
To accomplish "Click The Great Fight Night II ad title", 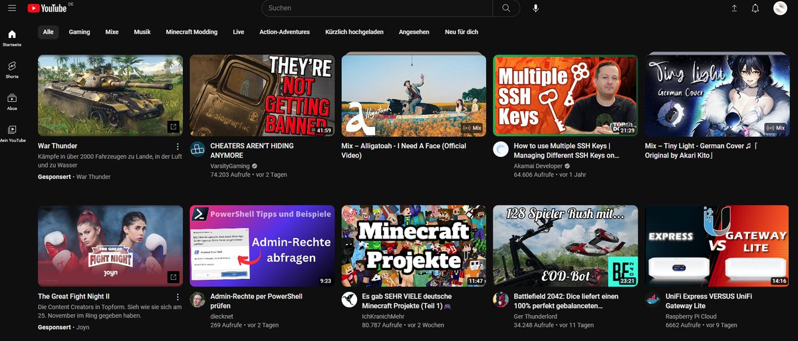I will [x=73, y=296].
